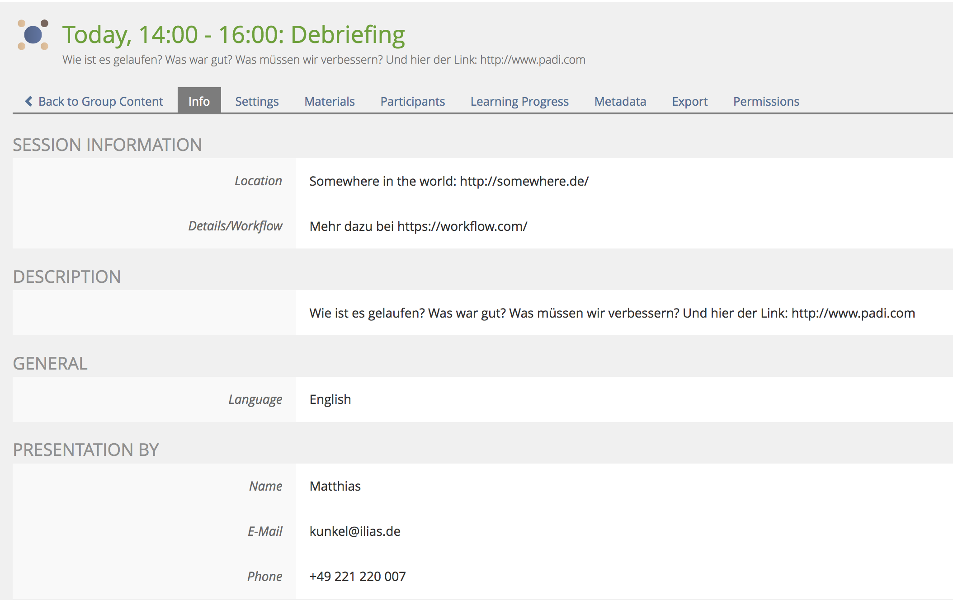Screen dimensions: 953x600
Task: Select the Info tab
Action: (x=199, y=101)
